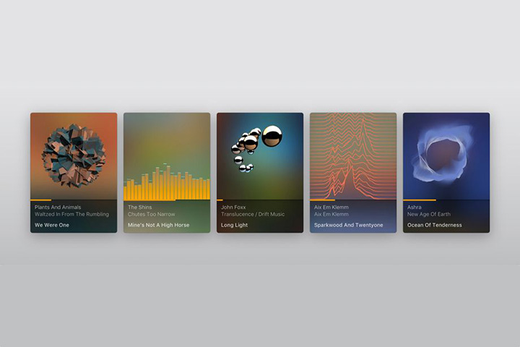Image resolution: width=520 pixels, height=347 pixels.
Task: Open The Shins equalizer bars visualizer
Action: tap(167, 182)
